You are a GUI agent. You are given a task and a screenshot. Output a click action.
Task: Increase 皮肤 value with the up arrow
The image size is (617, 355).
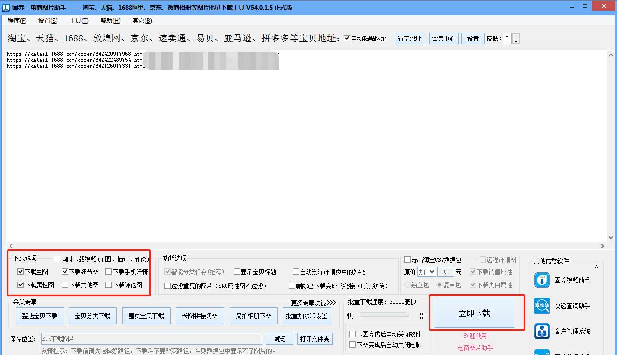(x=515, y=35)
